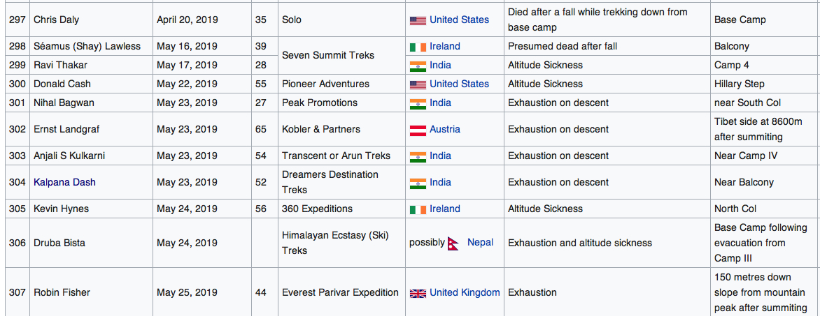The height and width of the screenshot is (316, 820).
Task: Click the Irish flag in Kevin Hynes's row
Action: click(417, 209)
